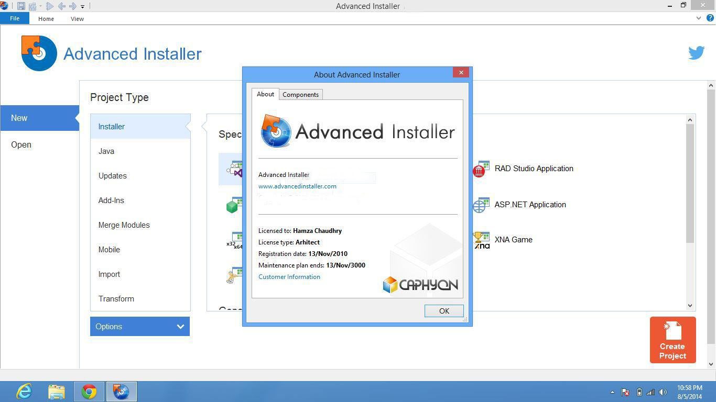Select the ASP.NET Application icon

point(481,205)
